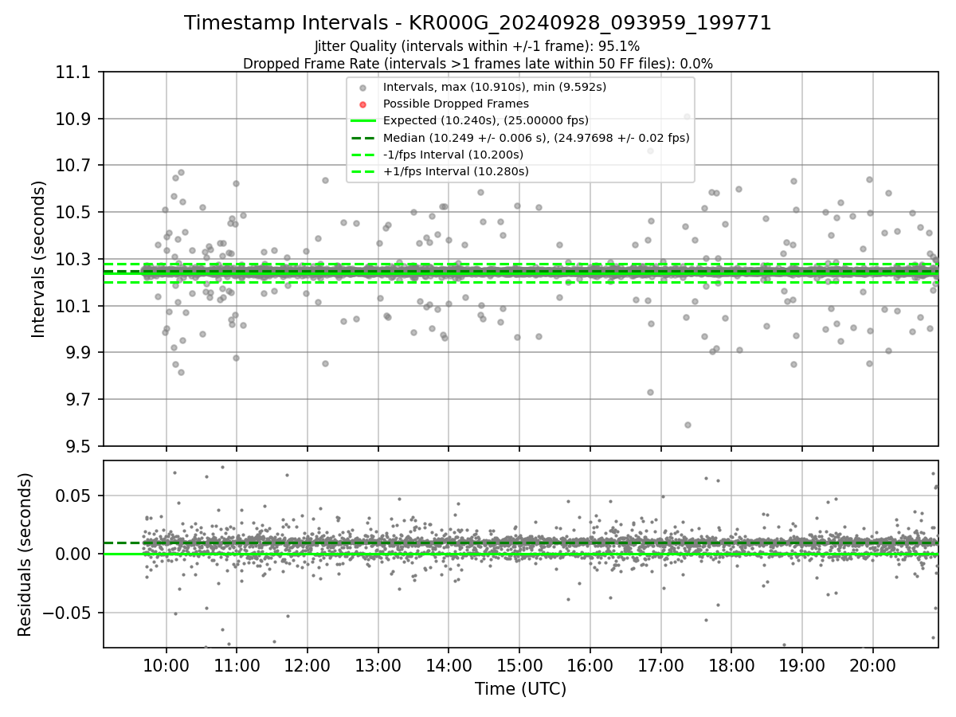The image size is (956, 717).
Task: Click legend entry starting with "Median (10.249"
Action: pyautogui.click(x=536, y=137)
